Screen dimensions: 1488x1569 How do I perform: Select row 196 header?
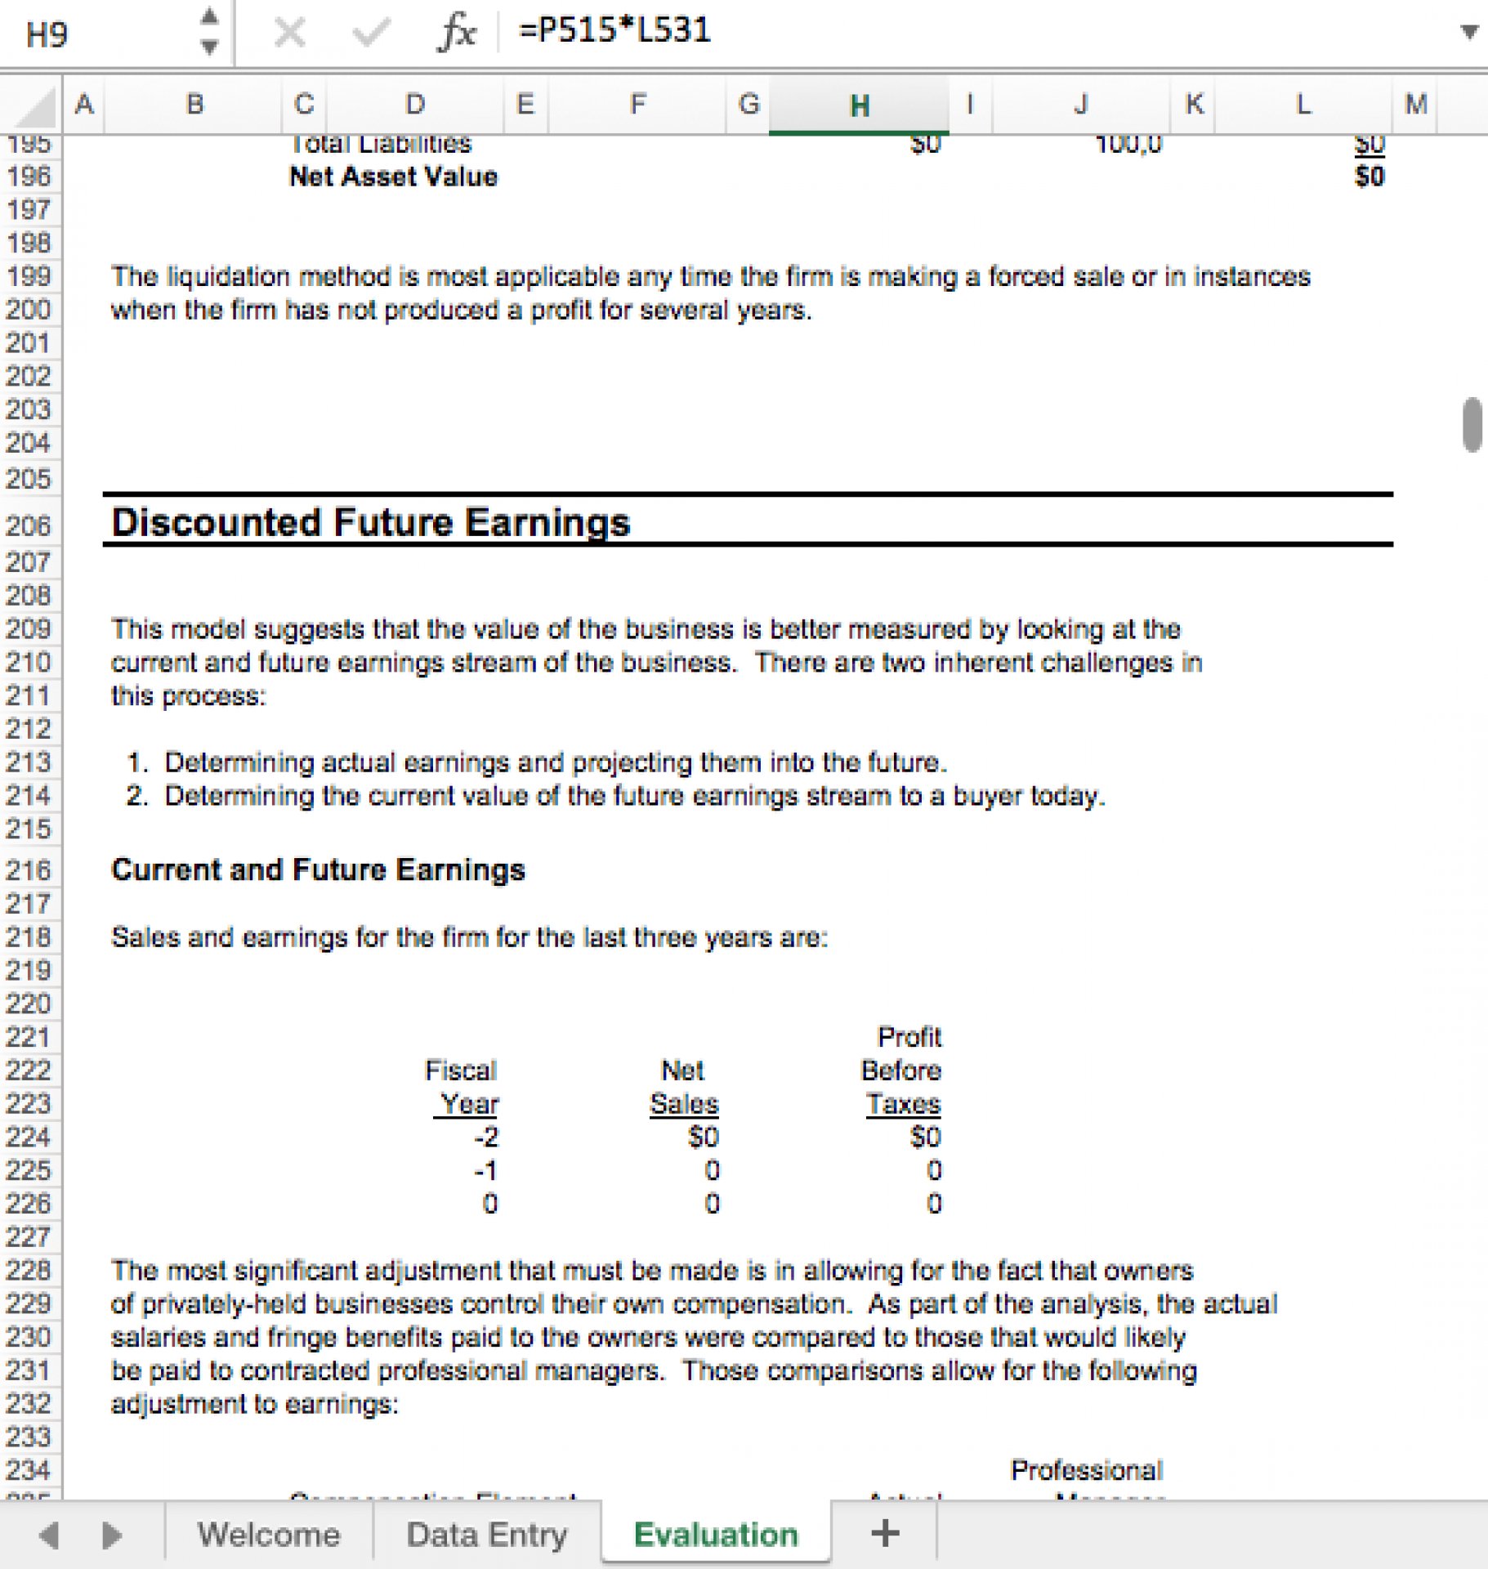point(30,177)
